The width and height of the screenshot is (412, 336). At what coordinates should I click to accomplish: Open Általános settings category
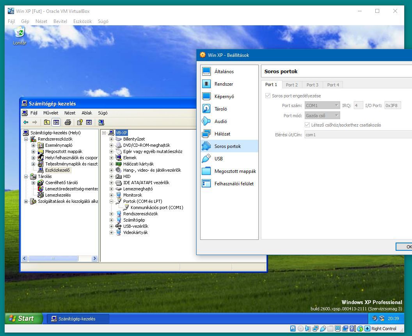(x=229, y=71)
